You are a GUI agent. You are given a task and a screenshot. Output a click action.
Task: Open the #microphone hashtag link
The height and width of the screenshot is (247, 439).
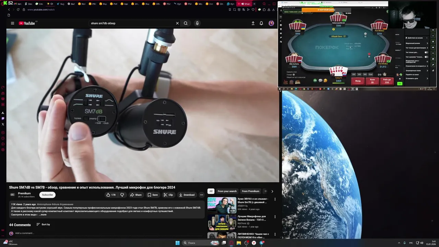[44, 204]
